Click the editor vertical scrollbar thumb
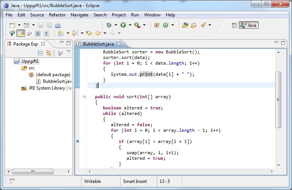This screenshot has width=292, height=190. point(278,100)
